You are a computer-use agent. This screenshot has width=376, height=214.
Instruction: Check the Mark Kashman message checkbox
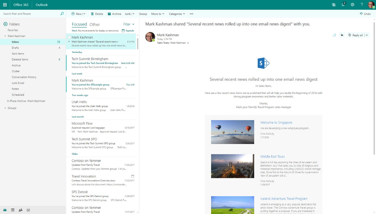pyautogui.click(x=69, y=37)
